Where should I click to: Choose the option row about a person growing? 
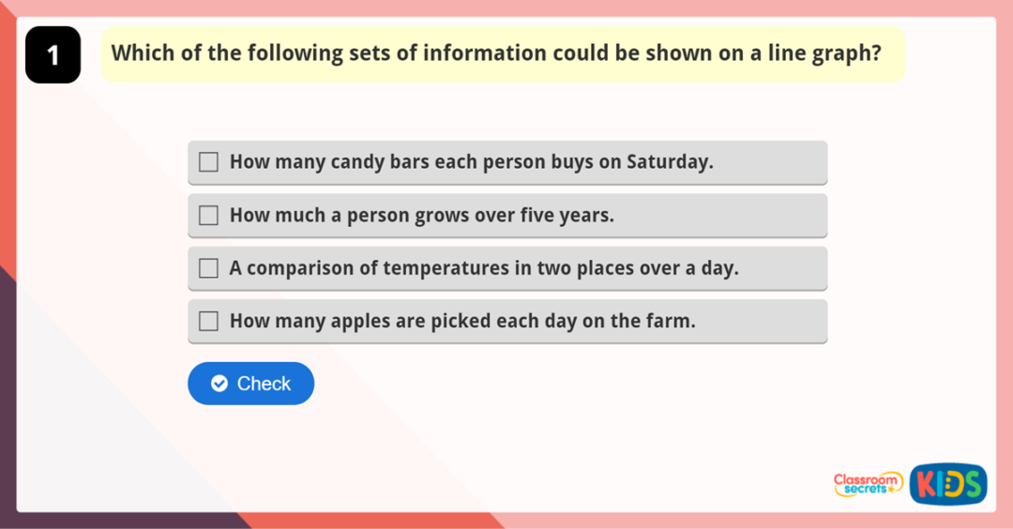[x=507, y=215]
